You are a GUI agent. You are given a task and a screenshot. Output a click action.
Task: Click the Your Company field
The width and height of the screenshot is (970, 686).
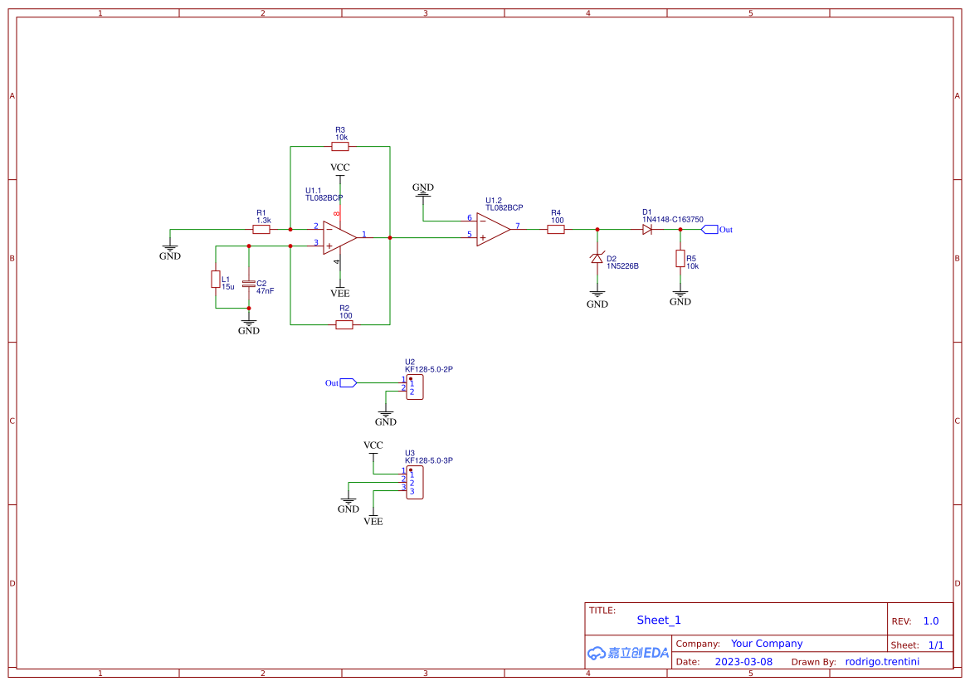767,644
